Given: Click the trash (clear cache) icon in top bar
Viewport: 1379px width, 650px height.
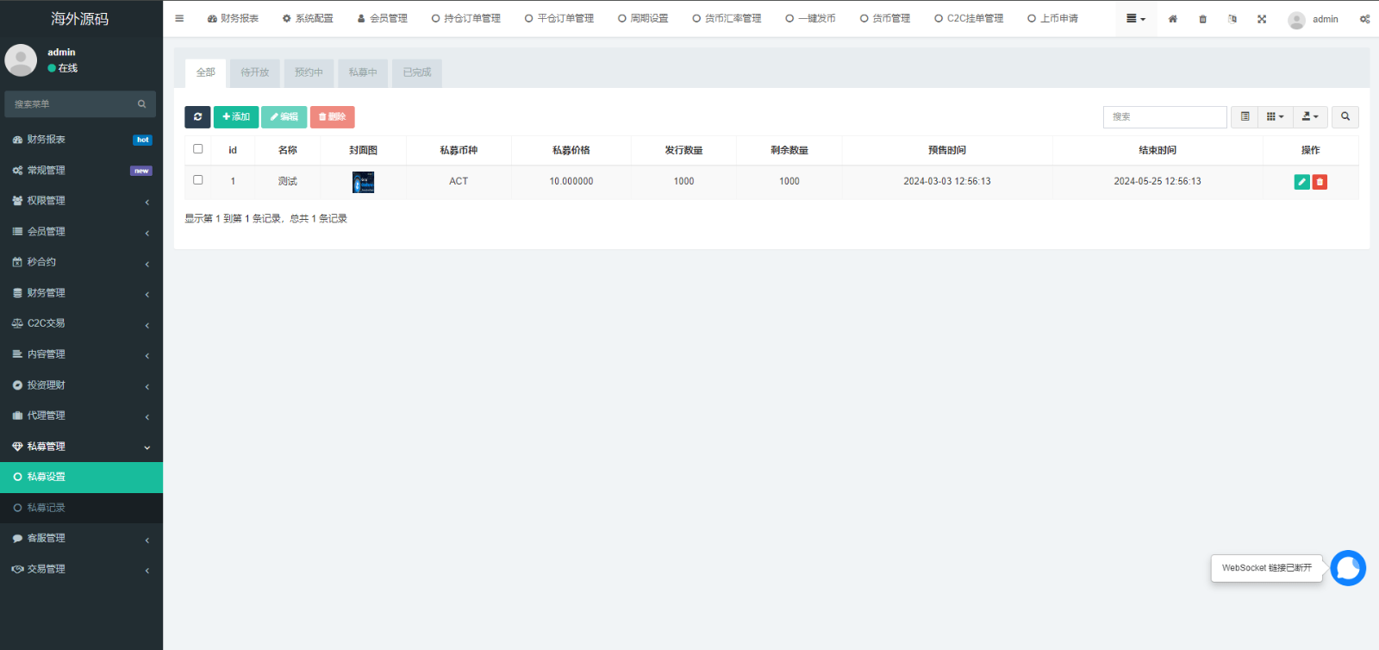Looking at the screenshot, I should coord(1202,19).
